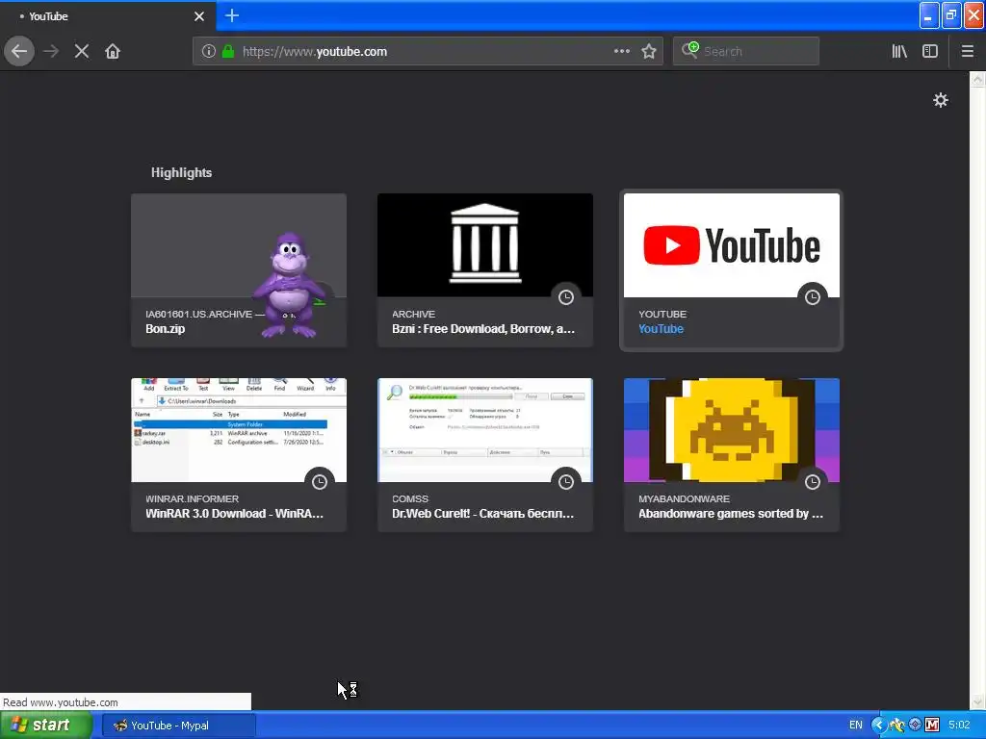This screenshot has height=739, width=986.
Task: Click 'WinRAR 3.0 Download' card title
Action: (x=234, y=514)
